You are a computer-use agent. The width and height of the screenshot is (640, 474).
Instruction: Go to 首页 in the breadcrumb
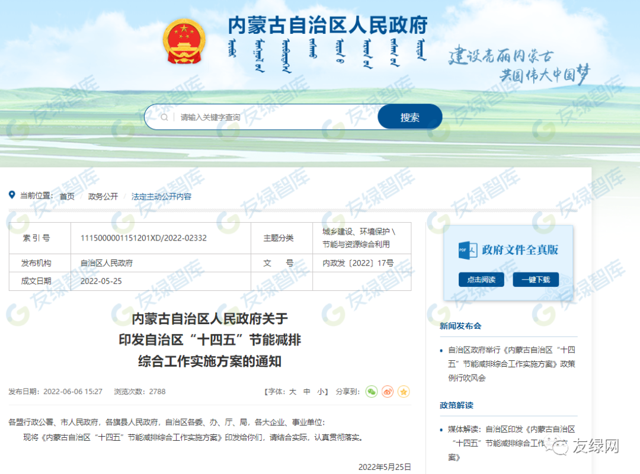pos(67,197)
